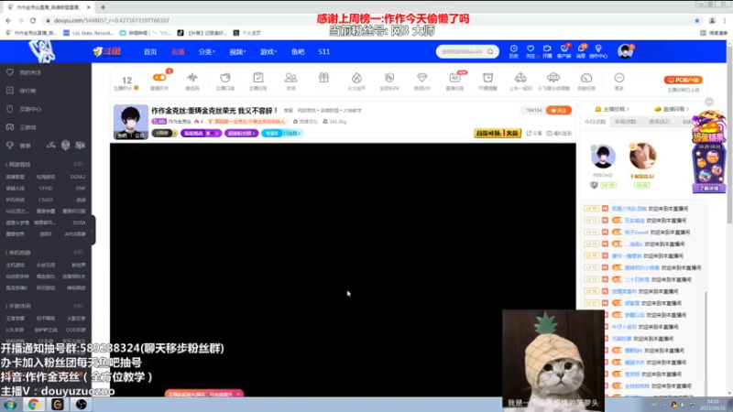Open the diamond room VIP icon
Image resolution: width=733 pixels, height=412 pixels.
pos(422,78)
